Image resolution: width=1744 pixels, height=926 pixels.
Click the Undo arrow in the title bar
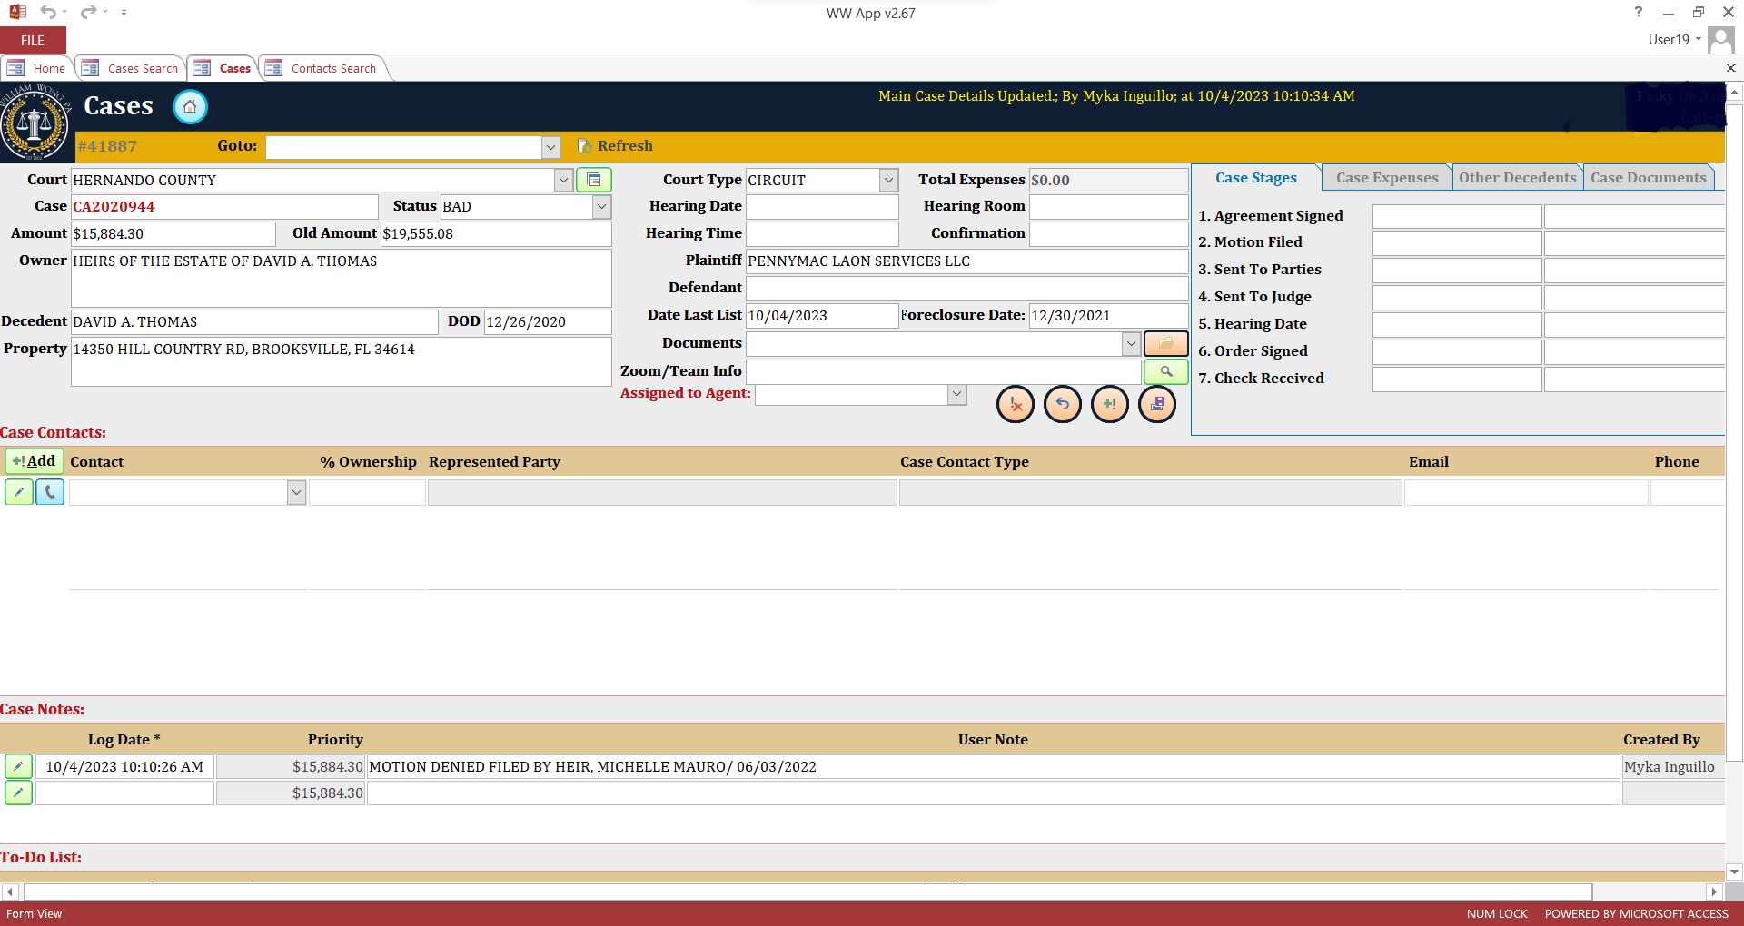point(48,13)
